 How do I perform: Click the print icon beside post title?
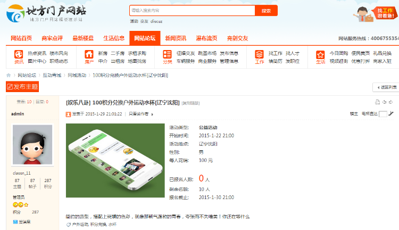pyautogui.click(x=377, y=102)
